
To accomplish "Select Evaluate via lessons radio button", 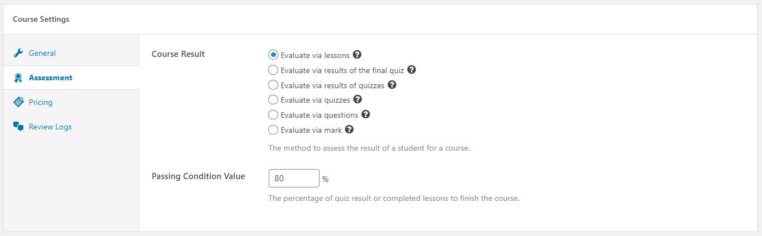I will [273, 55].
